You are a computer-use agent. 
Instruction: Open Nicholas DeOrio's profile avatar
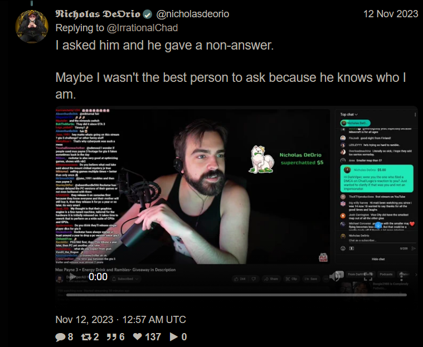click(32, 26)
